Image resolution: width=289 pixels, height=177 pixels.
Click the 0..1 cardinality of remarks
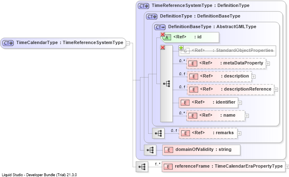pos(174,131)
